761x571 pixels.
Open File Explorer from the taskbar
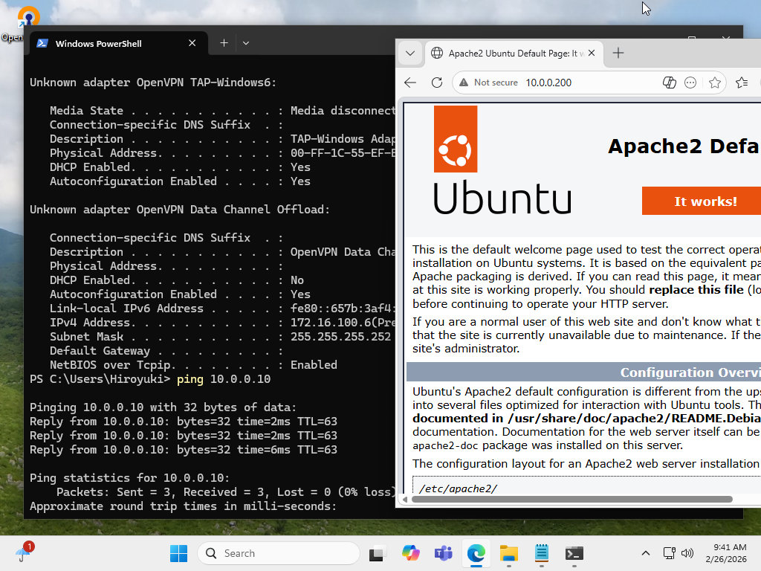pos(508,553)
